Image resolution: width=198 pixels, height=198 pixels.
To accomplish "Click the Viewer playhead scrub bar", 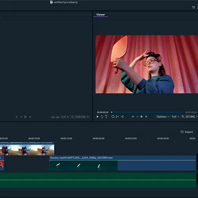I will (147, 112).
